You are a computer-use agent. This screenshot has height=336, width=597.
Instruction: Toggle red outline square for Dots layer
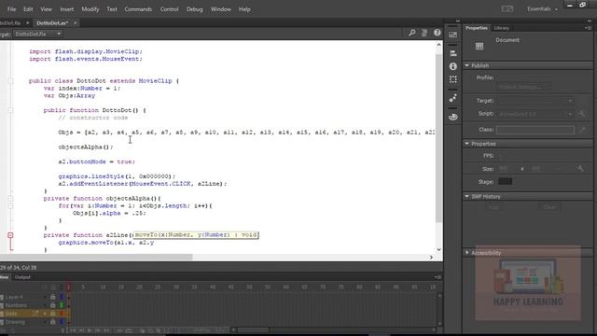click(x=62, y=314)
